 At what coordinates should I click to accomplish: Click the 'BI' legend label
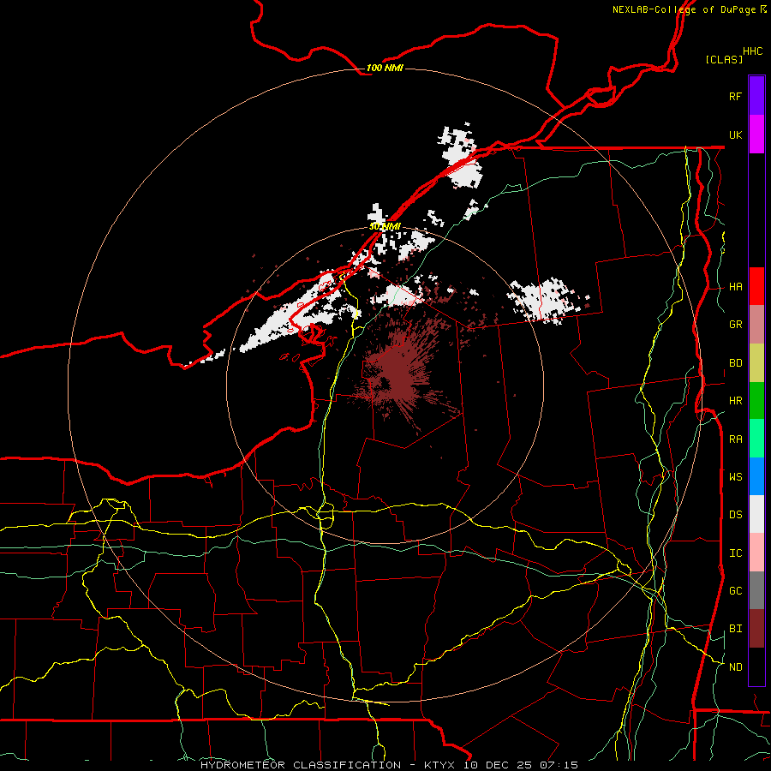coord(735,629)
